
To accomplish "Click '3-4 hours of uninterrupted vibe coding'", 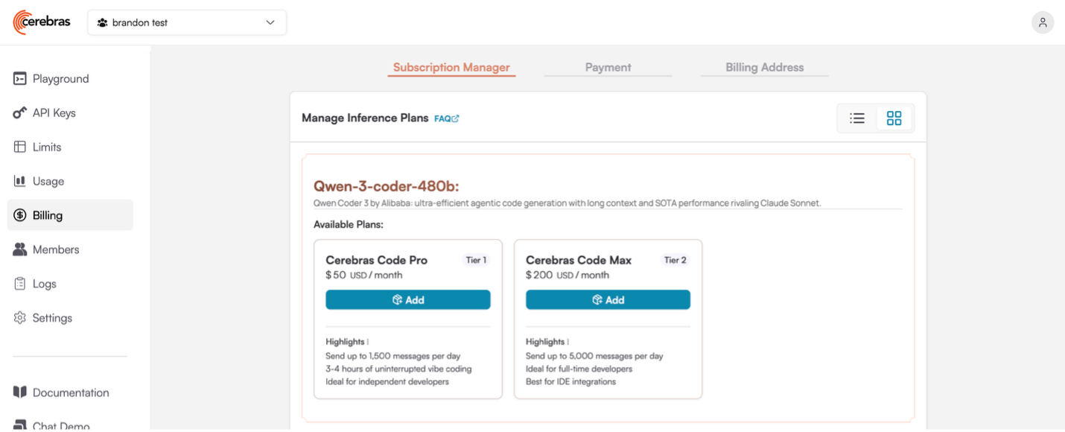I will pyautogui.click(x=398, y=369).
